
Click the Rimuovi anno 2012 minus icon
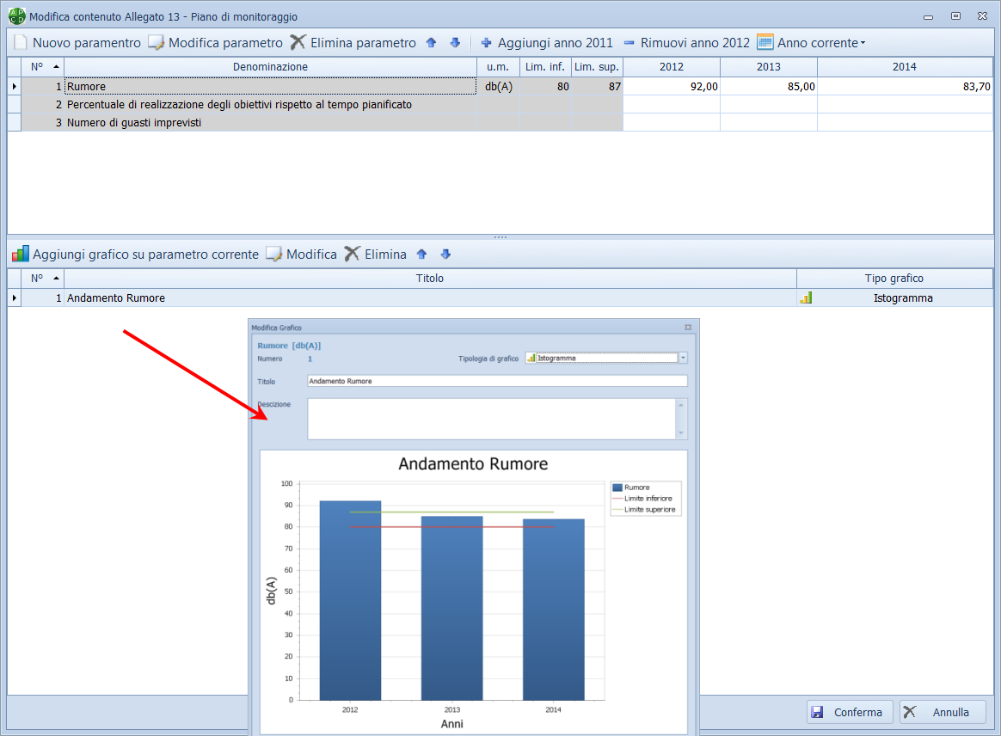629,43
